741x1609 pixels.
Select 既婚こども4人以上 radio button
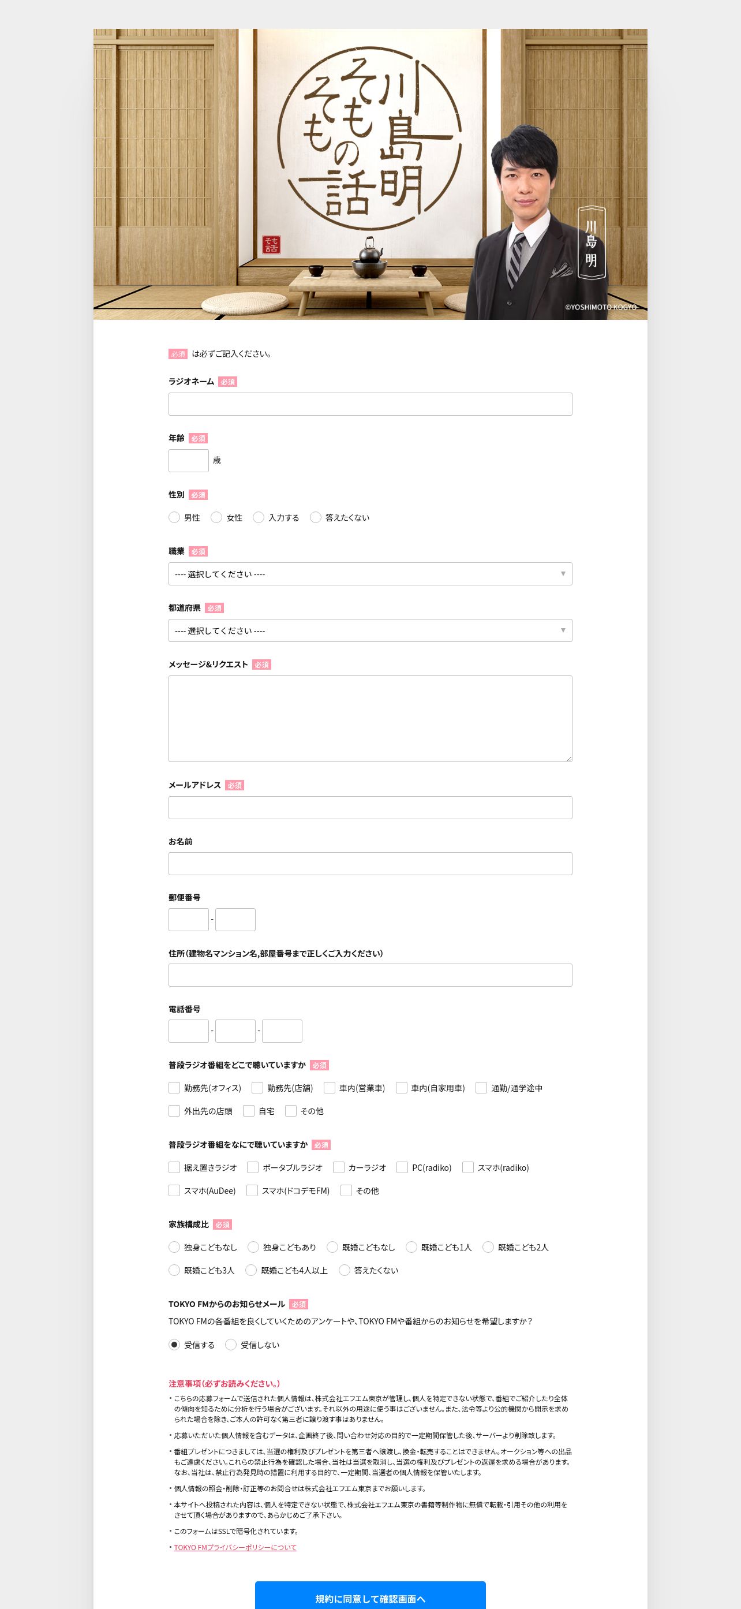251,1271
